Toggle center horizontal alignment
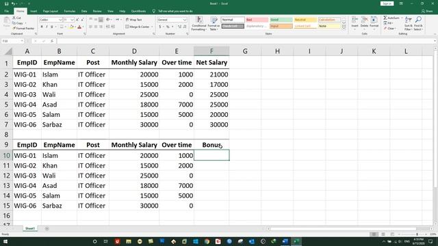The width and height of the screenshot is (438, 246). tap(96, 27)
